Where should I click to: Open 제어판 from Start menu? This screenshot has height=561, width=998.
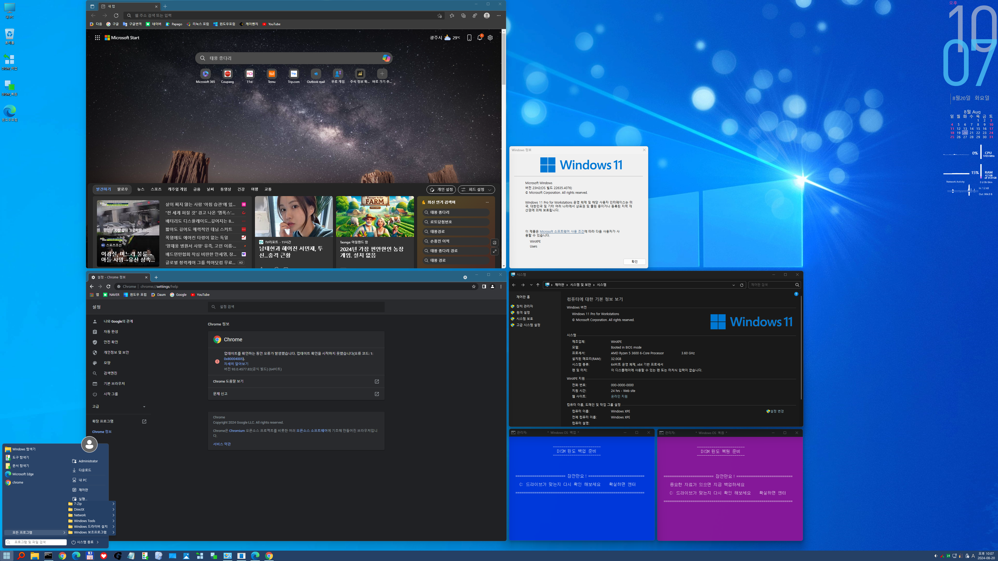coord(83,490)
